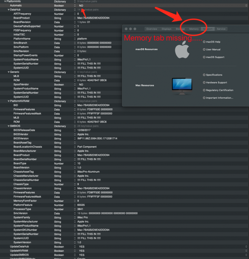Select the BIOSVersion value
The width and height of the screenshot is (249, 259).
coord(97,138)
